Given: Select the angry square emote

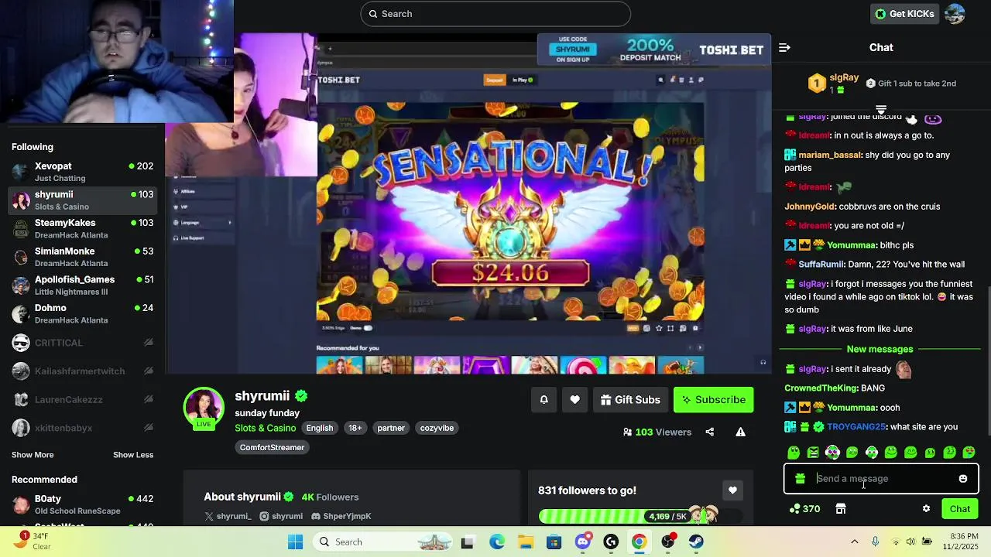Looking at the screenshot, I should (x=813, y=453).
